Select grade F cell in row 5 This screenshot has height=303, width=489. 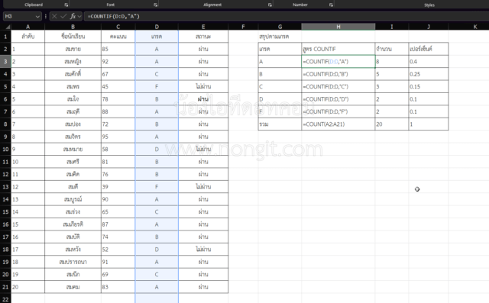tap(157, 86)
